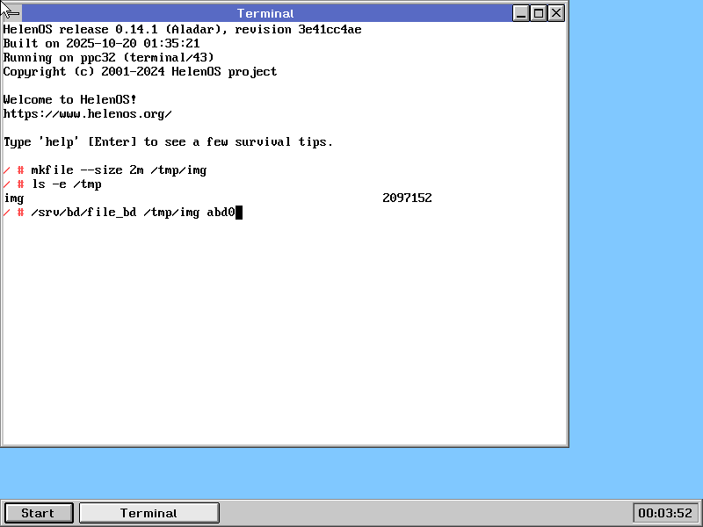The height and width of the screenshot is (527, 703).
Task: Open the Start menu
Action: [38, 513]
